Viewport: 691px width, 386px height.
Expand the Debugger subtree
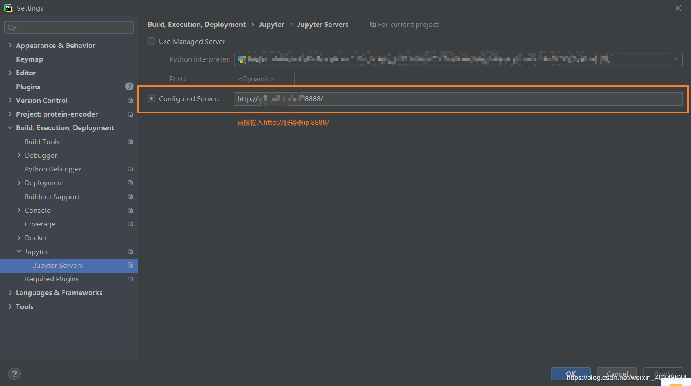coord(19,155)
